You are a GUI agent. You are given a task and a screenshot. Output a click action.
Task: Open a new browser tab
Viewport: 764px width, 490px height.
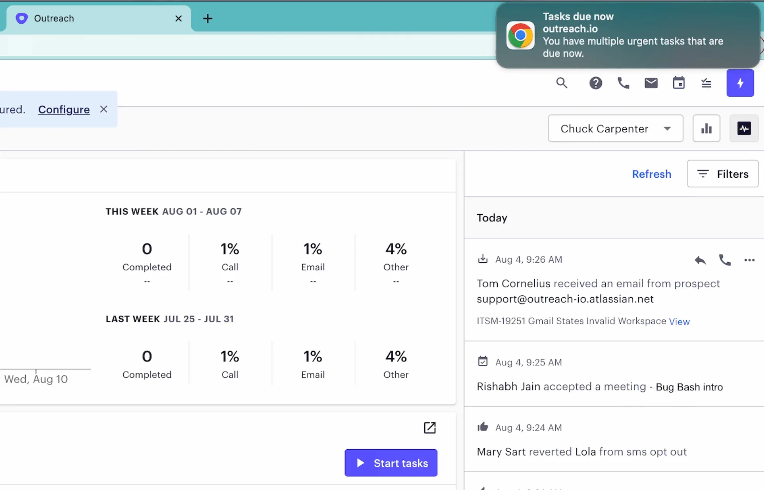(x=208, y=18)
